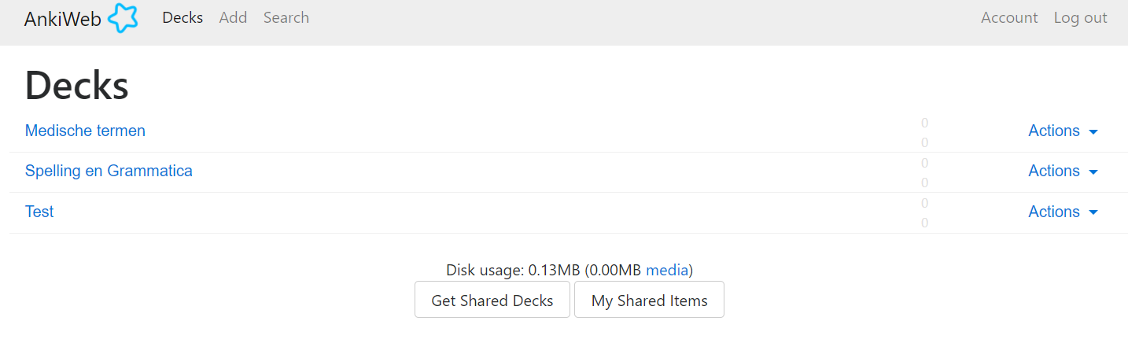Screen dimensions: 1128x343
Task: Expand Actions dropdown for Test deck
Action: pyautogui.click(x=1054, y=212)
